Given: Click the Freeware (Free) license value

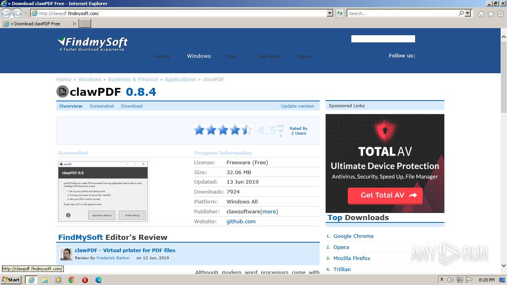Looking at the screenshot, I should coord(247,162).
